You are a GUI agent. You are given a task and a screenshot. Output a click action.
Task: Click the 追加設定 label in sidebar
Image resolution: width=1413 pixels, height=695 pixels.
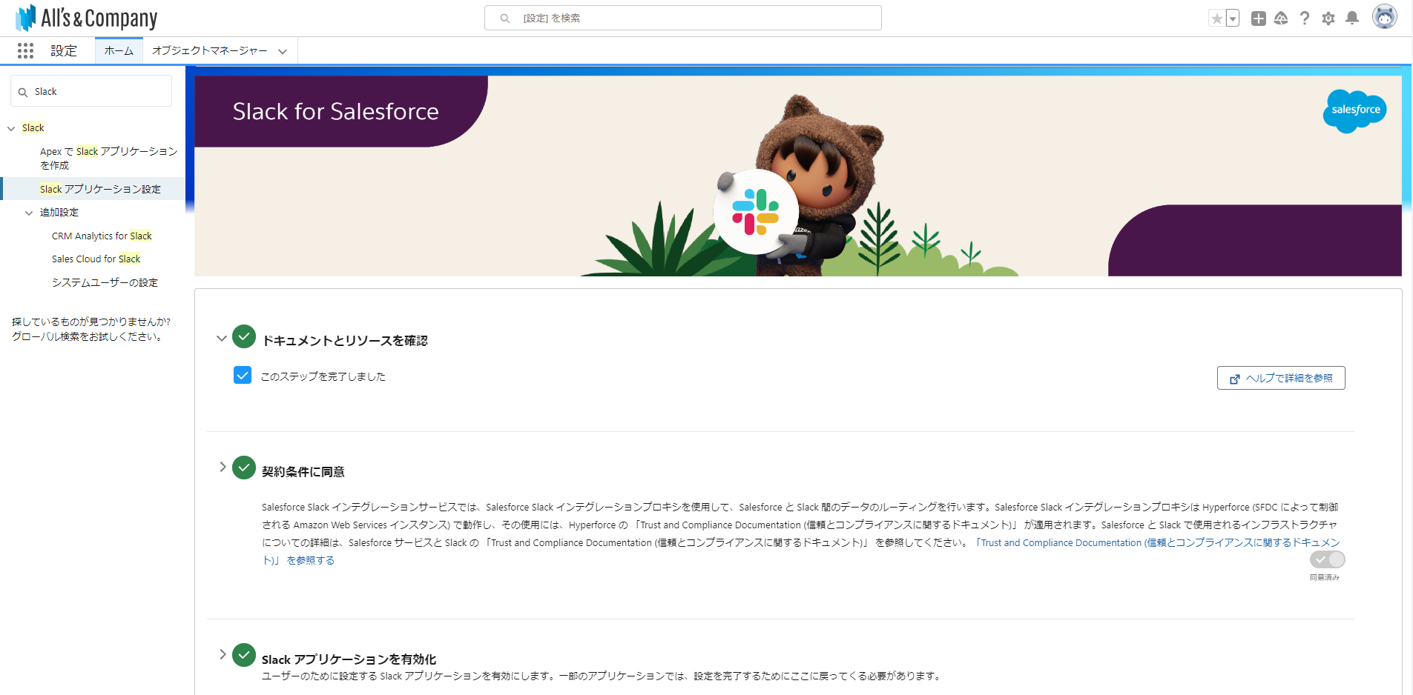point(59,212)
